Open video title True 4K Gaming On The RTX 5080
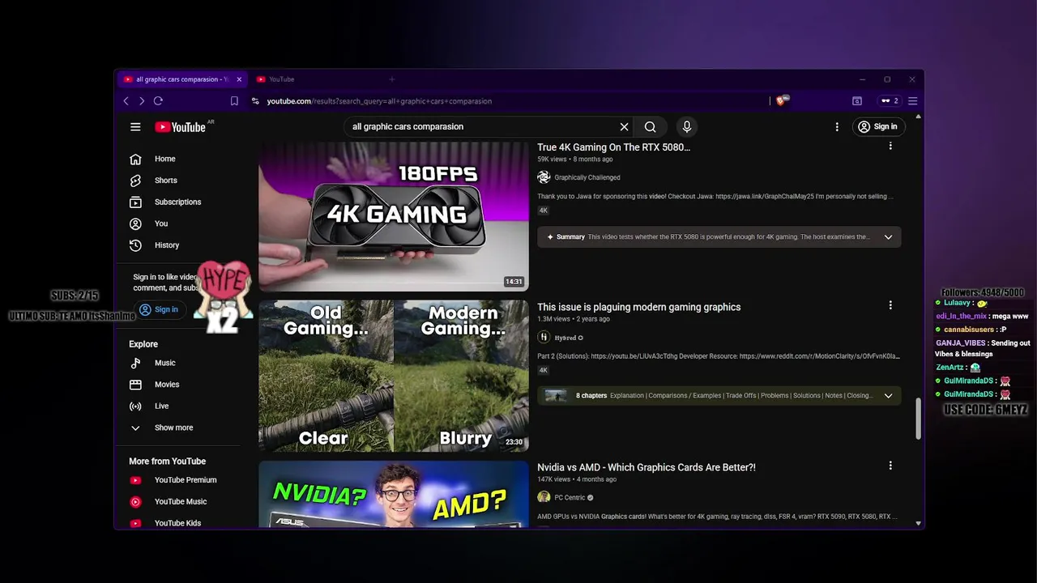 [614, 147]
